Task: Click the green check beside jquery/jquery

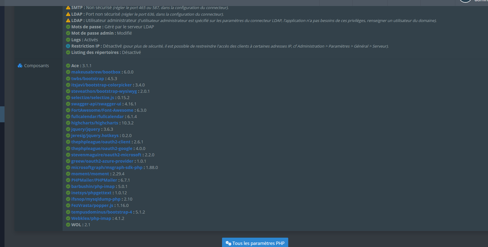Action: (68, 129)
